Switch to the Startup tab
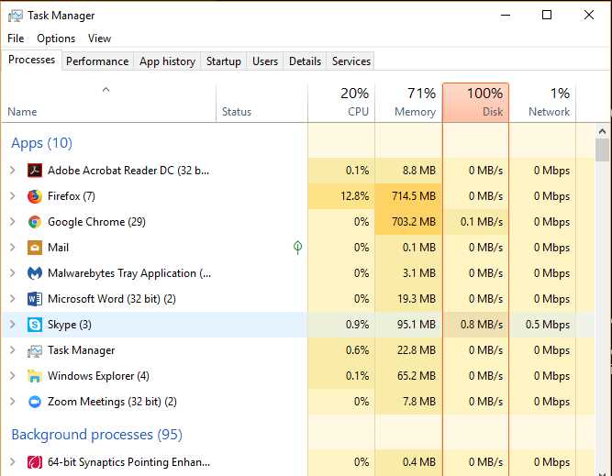This screenshot has height=476, width=612. coord(224,61)
